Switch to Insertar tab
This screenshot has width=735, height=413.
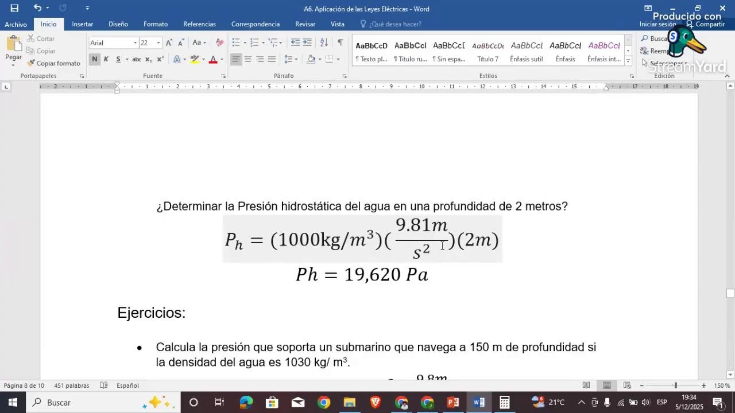(x=82, y=24)
